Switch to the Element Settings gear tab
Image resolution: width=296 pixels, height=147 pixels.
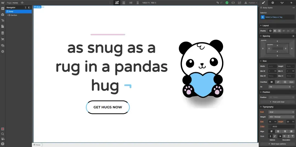(x=273, y=3)
